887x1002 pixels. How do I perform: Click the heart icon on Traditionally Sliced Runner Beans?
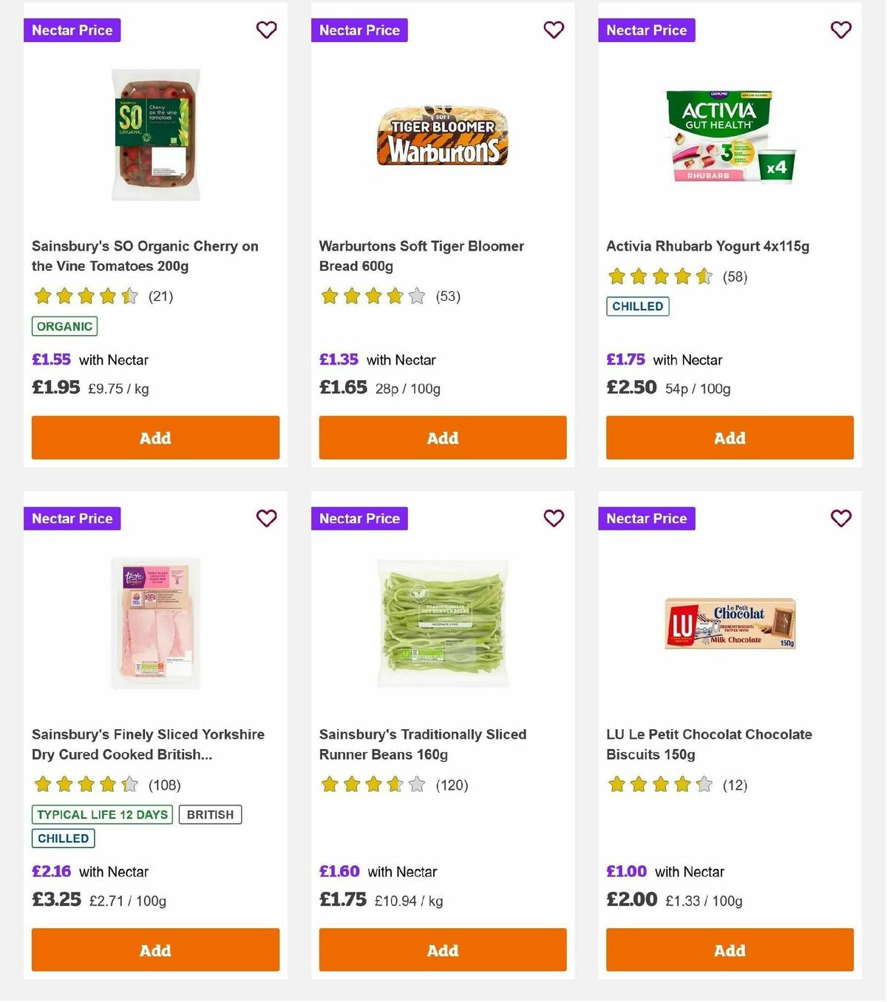pyautogui.click(x=553, y=518)
